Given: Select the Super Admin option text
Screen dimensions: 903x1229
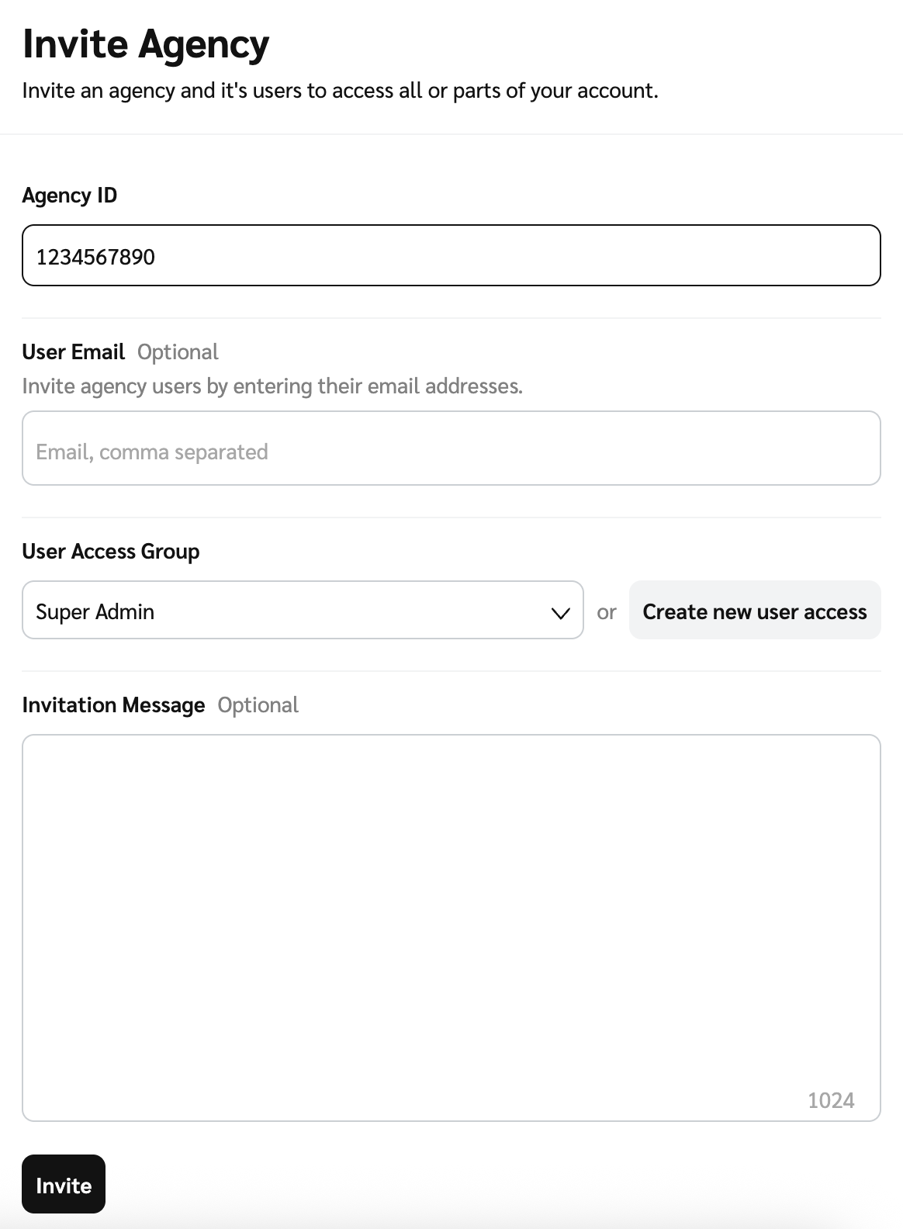Looking at the screenshot, I should [x=95, y=612].
